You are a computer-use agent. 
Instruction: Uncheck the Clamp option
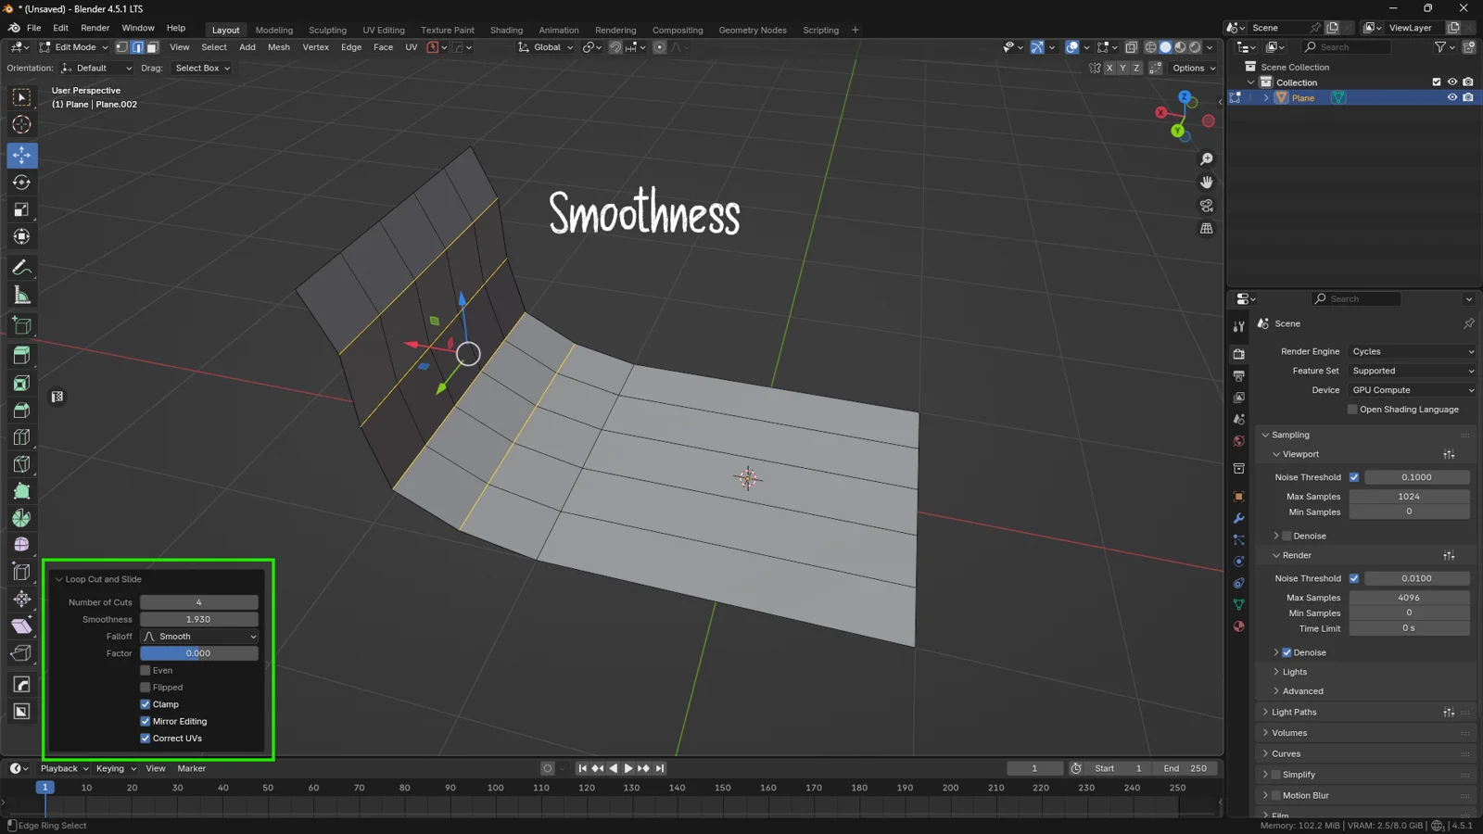tap(146, 704)
